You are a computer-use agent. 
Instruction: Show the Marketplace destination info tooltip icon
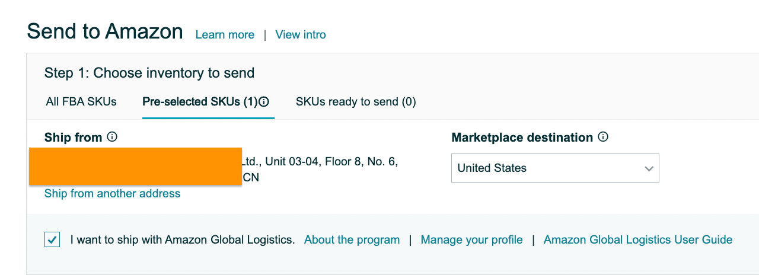(603, 137)
